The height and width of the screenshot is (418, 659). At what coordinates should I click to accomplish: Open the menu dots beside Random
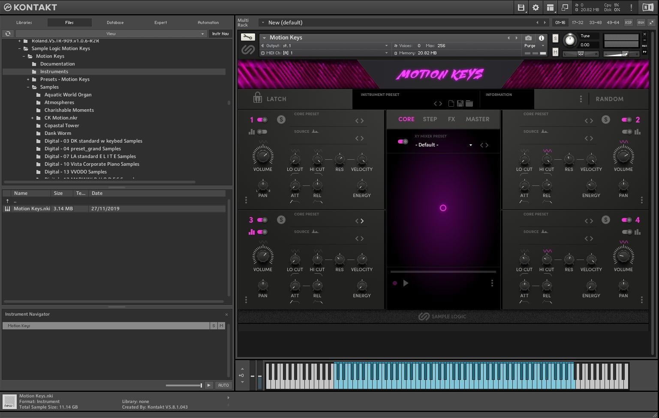pos(581,99)
